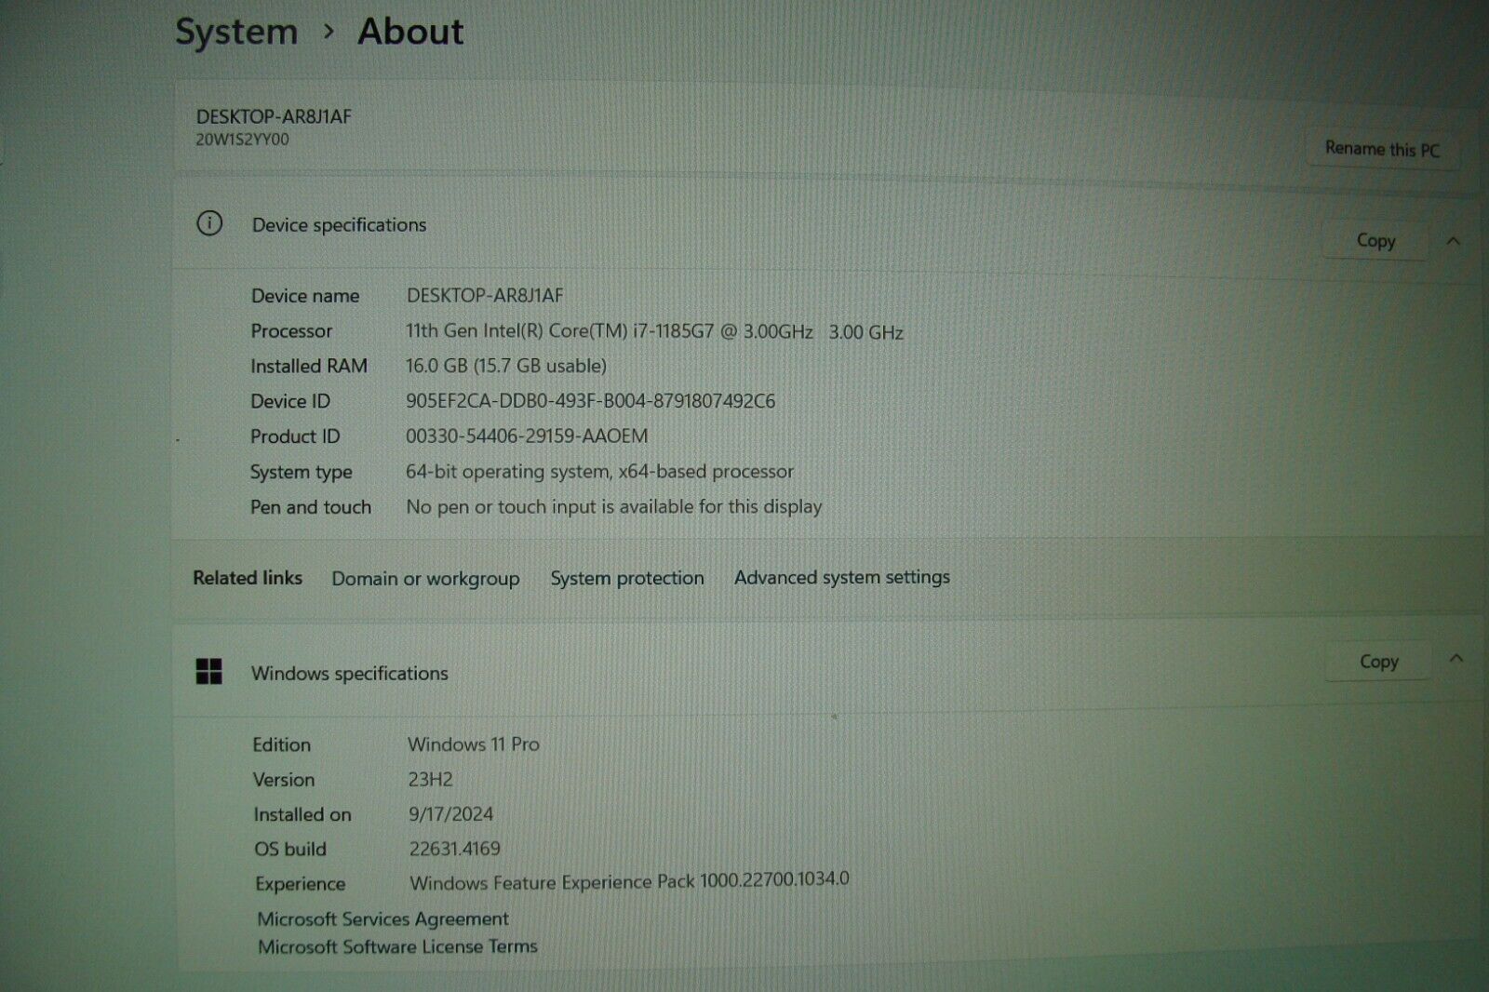This screenshot has height=992, width=1489.
Task: Copy the Windows specifications
Action: tap(1378, 661)
